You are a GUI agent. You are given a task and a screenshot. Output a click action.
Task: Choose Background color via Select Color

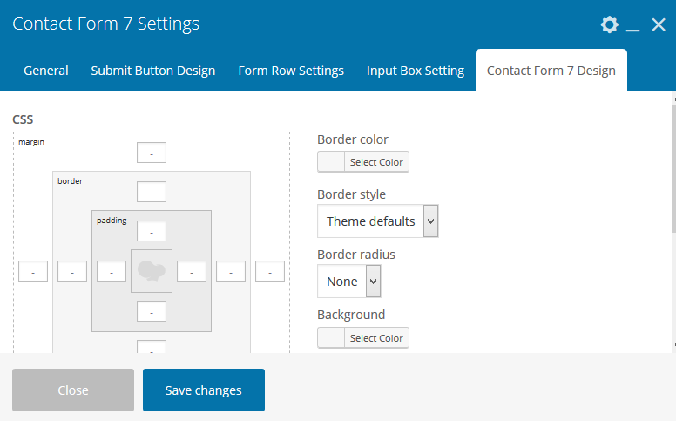coord(363,338)
